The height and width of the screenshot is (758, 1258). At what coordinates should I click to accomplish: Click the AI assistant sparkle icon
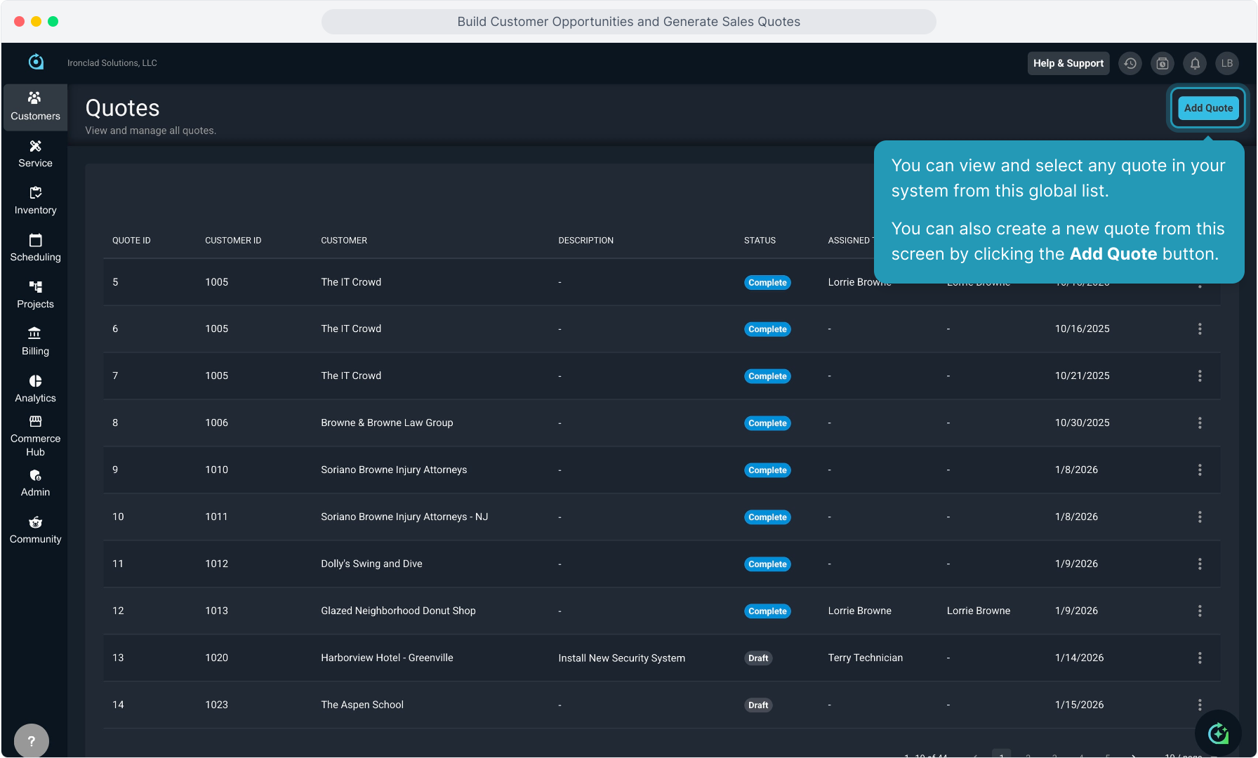(x=1218, y=733)
